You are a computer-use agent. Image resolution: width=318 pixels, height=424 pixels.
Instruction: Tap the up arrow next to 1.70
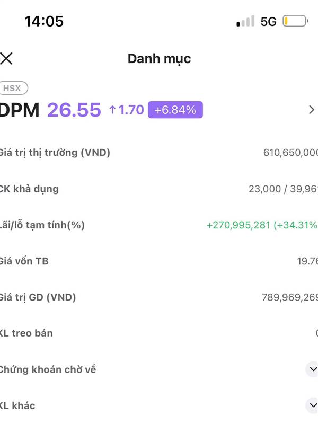tap(112, 110)
